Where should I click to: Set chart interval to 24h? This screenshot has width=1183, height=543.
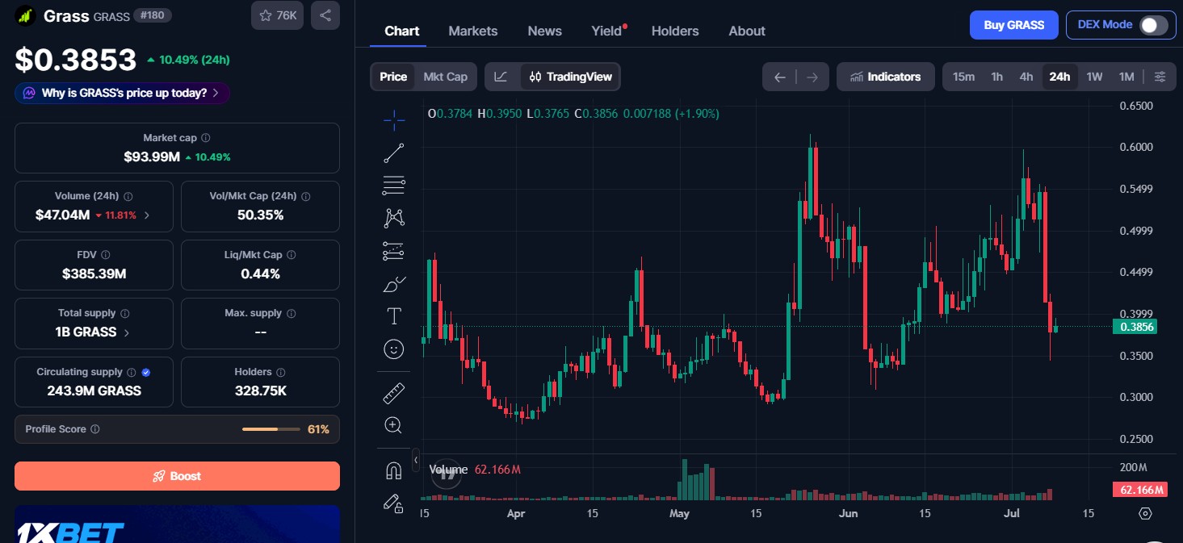point(1059,77)
